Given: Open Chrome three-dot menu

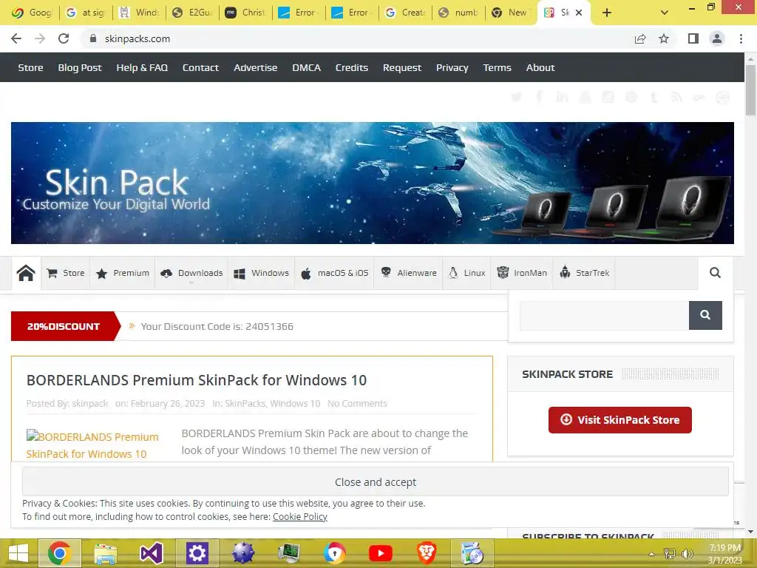Looking at the screenshot, I should [741, 38].
